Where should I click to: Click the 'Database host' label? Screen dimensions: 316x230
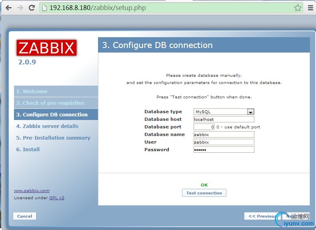(x=163, y=119)
